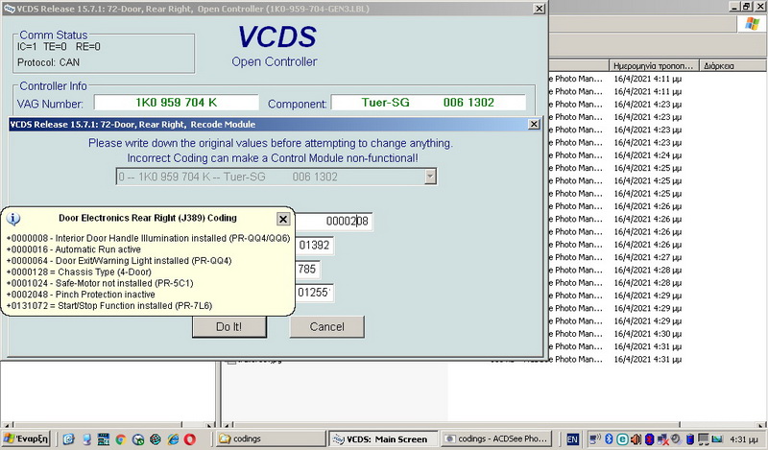Click the VAG Number field 1K0 959 704 K
The height and width of the screenshot is (450, 768).
[x=177, y=103]
